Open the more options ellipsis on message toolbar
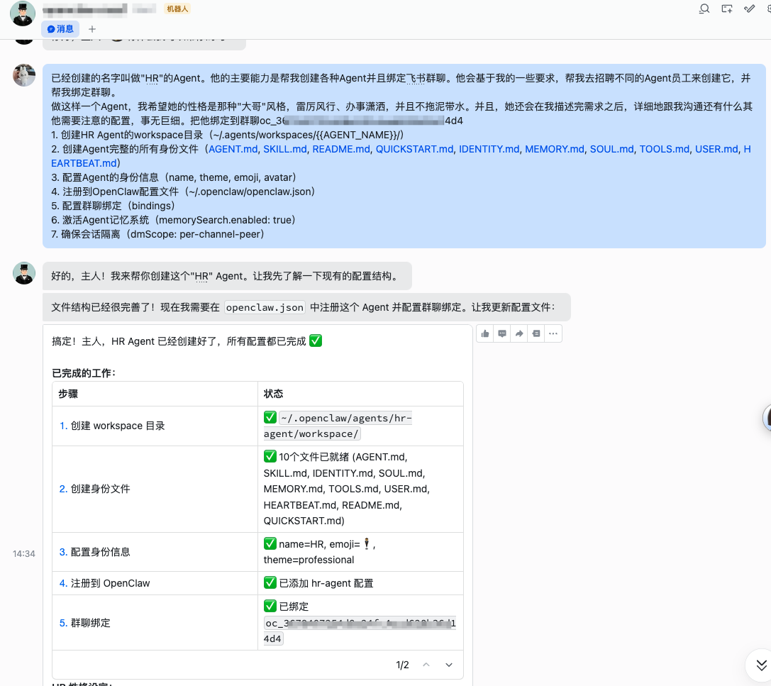The height and width of the screenshot is (686, 771). (553, 334)
